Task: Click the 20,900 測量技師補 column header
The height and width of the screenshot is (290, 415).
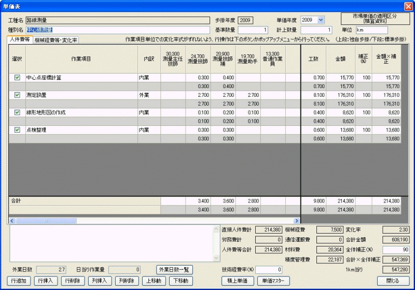Action: (223, 59)
